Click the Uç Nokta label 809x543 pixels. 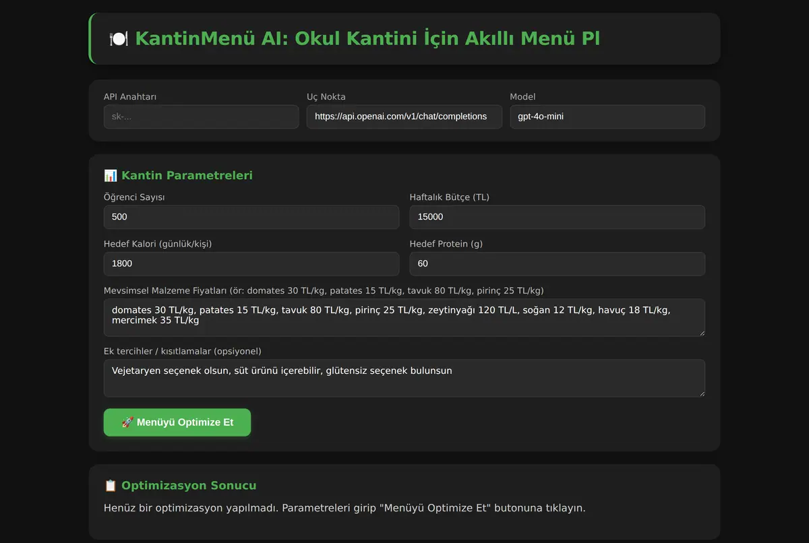[326, 97]
